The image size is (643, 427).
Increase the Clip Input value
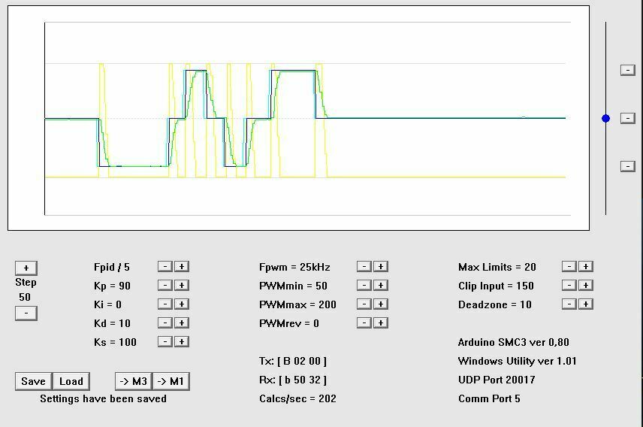coord(586,286)
